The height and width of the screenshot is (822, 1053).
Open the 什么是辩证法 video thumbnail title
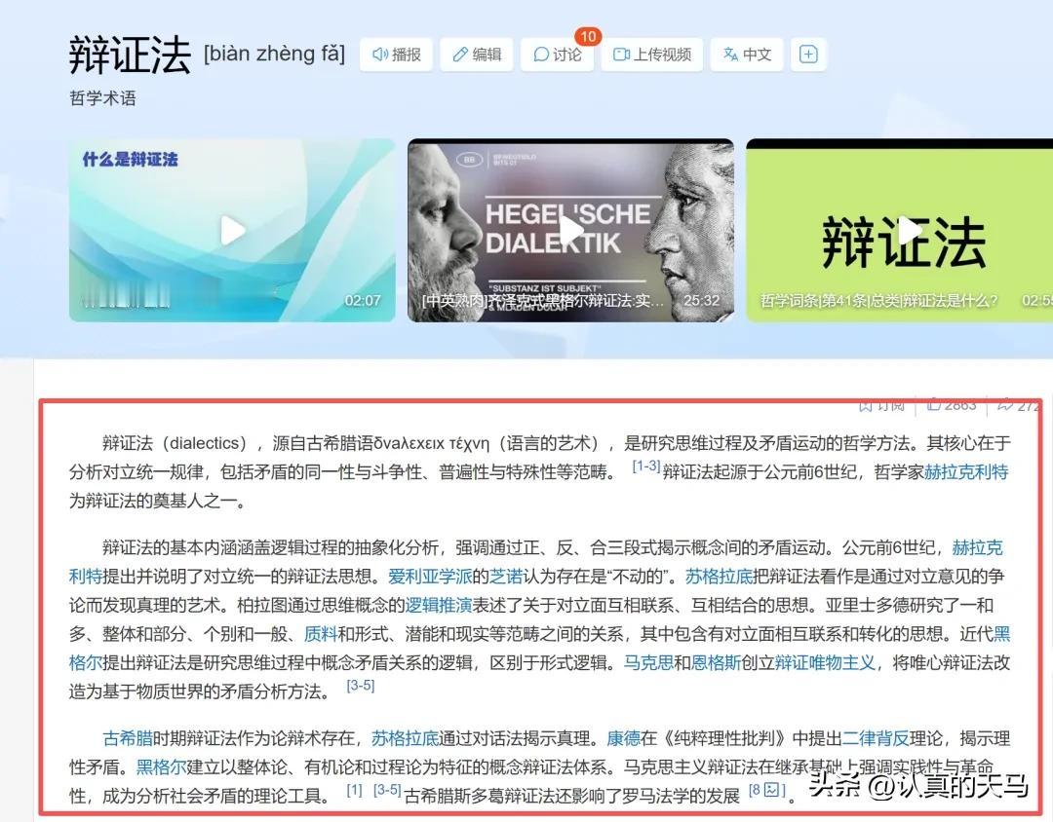point(131,160)
